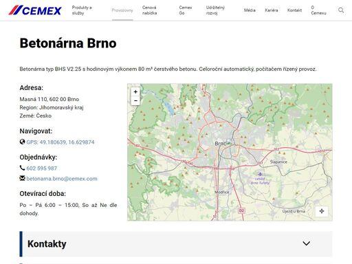
Task: Expand the Kontakty section chevron
Action: tap(307, 243)
